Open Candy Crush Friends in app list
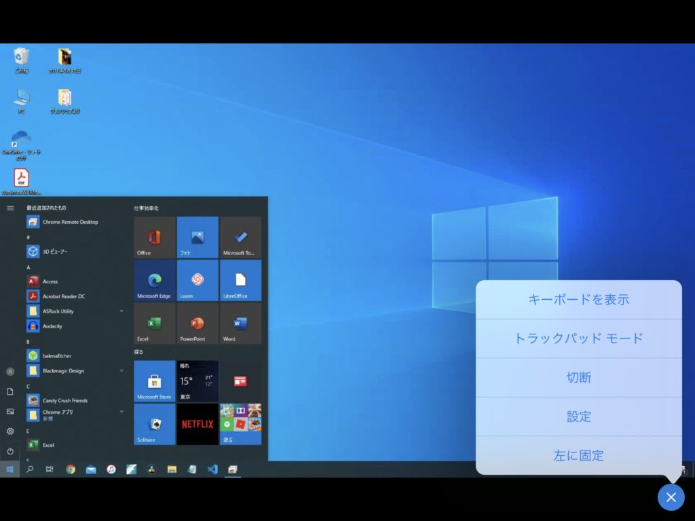This screenshot has height=521, width=695. pos(75,400)
